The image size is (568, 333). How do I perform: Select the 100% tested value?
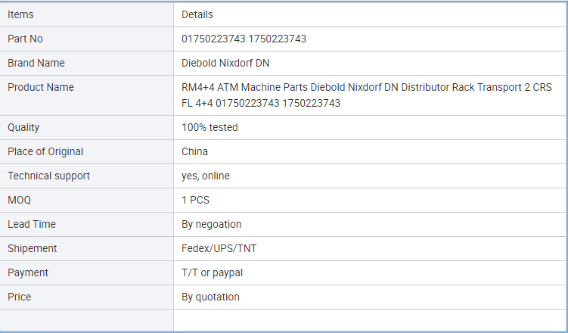(x=210, y=128)
